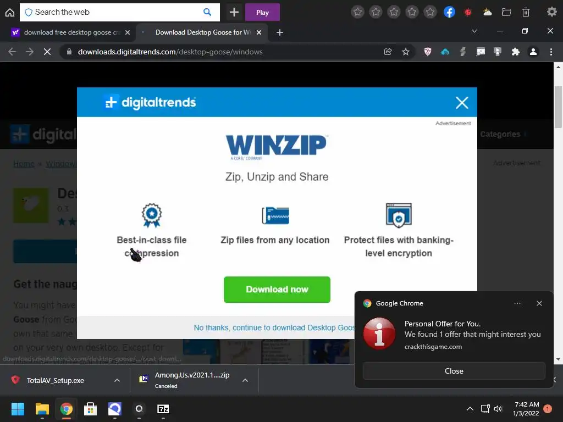Click the gray lightning extension icon
Screen dimensions: 563x422
463,52
